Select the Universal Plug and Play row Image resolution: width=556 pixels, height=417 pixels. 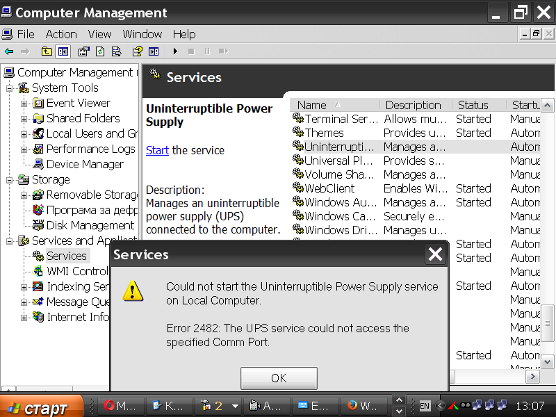click(416, 161)
